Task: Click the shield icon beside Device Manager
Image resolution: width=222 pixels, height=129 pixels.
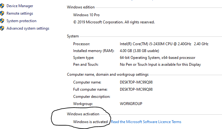Action: point(2,6)
